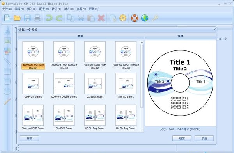This screenshot has width=234, height=153.
Task: Open the 文件 menu
Action: coord(7,9)
